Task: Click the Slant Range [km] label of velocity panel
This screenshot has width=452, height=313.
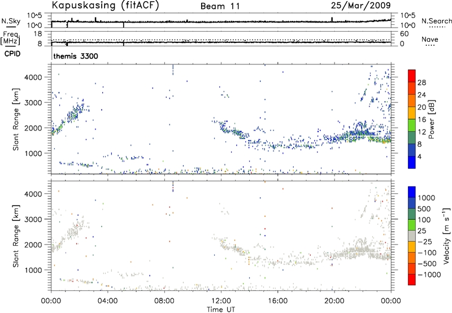Action: [x=16, y=236]
